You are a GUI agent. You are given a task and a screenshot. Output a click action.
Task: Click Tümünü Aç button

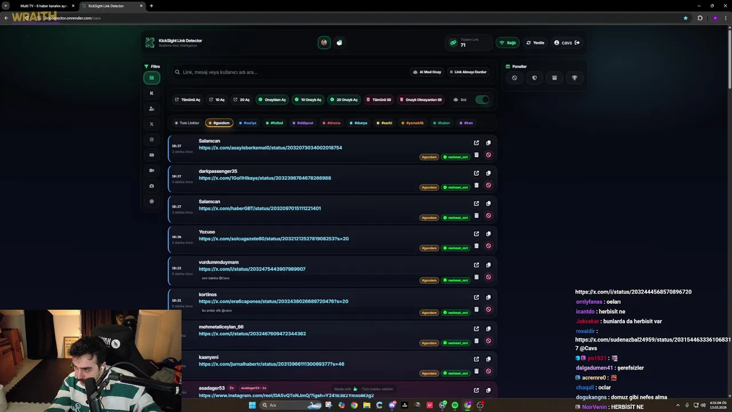[x=188, y=100]
